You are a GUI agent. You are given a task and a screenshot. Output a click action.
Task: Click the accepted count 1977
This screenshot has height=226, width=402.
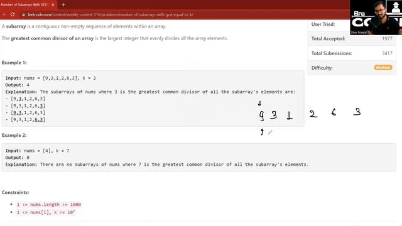point(387,39)
